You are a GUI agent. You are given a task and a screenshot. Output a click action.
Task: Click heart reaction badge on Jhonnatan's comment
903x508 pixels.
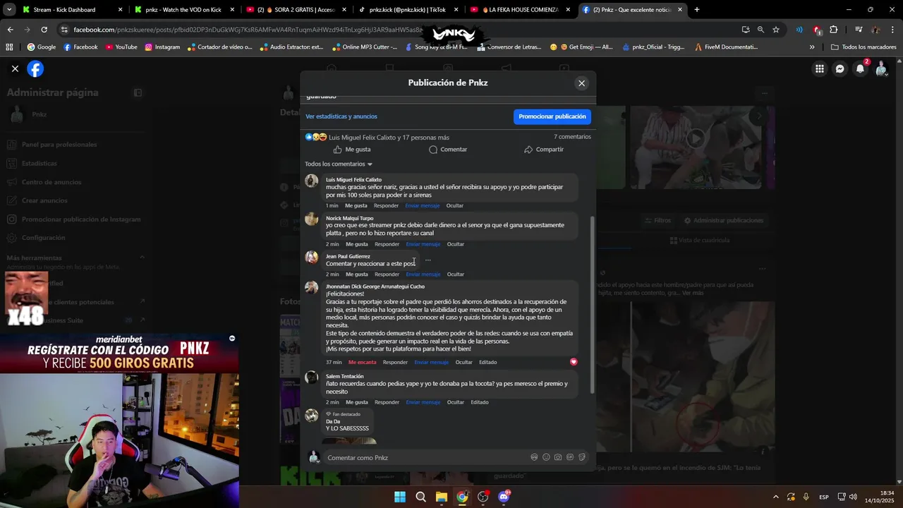574,362
